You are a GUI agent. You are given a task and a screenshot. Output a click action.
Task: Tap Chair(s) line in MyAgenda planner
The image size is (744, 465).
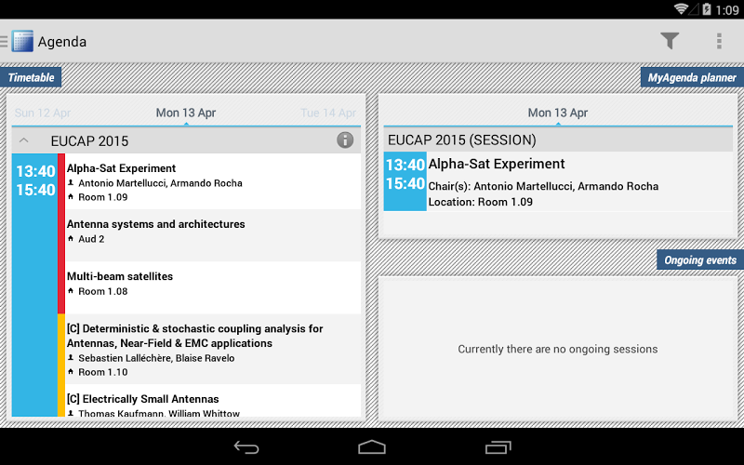point(543,187)
